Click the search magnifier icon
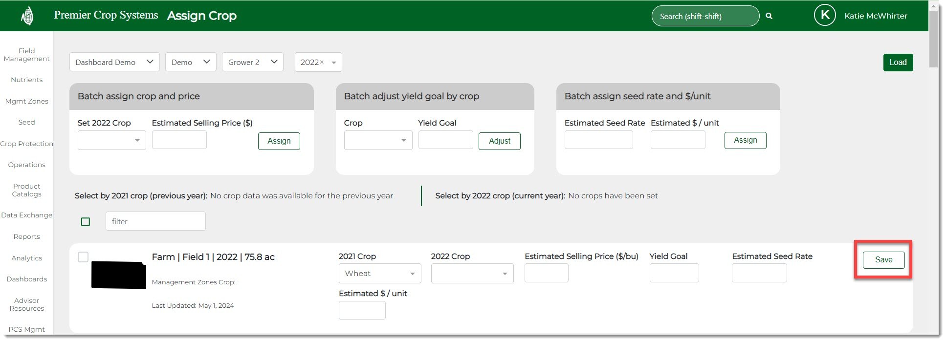The height and width of the screenshot is (342, 946). [x=769, y=16]
